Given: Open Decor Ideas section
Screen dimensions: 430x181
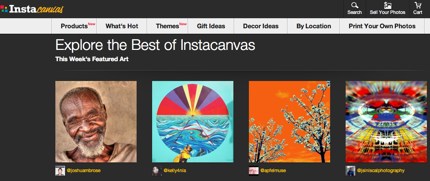Looking at the screenshot, I should [261, 26].
